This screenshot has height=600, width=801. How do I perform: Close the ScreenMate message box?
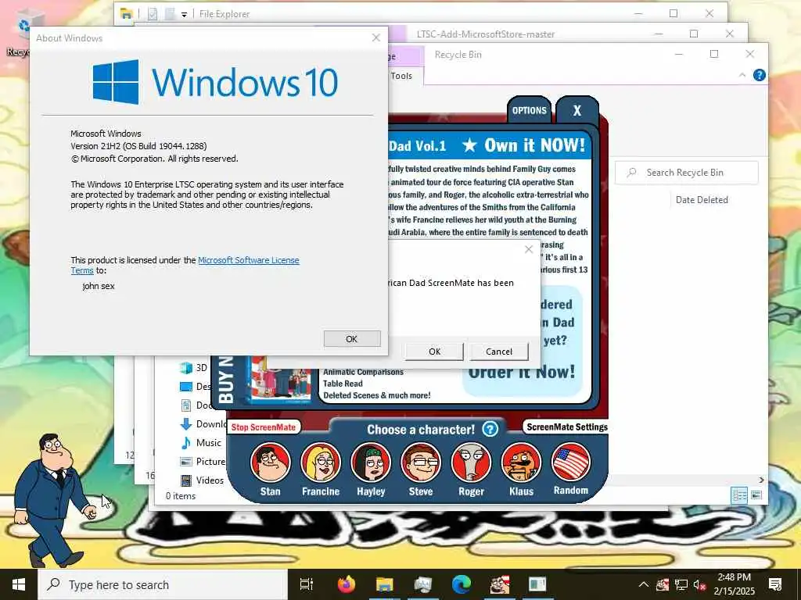click(529, 249)
